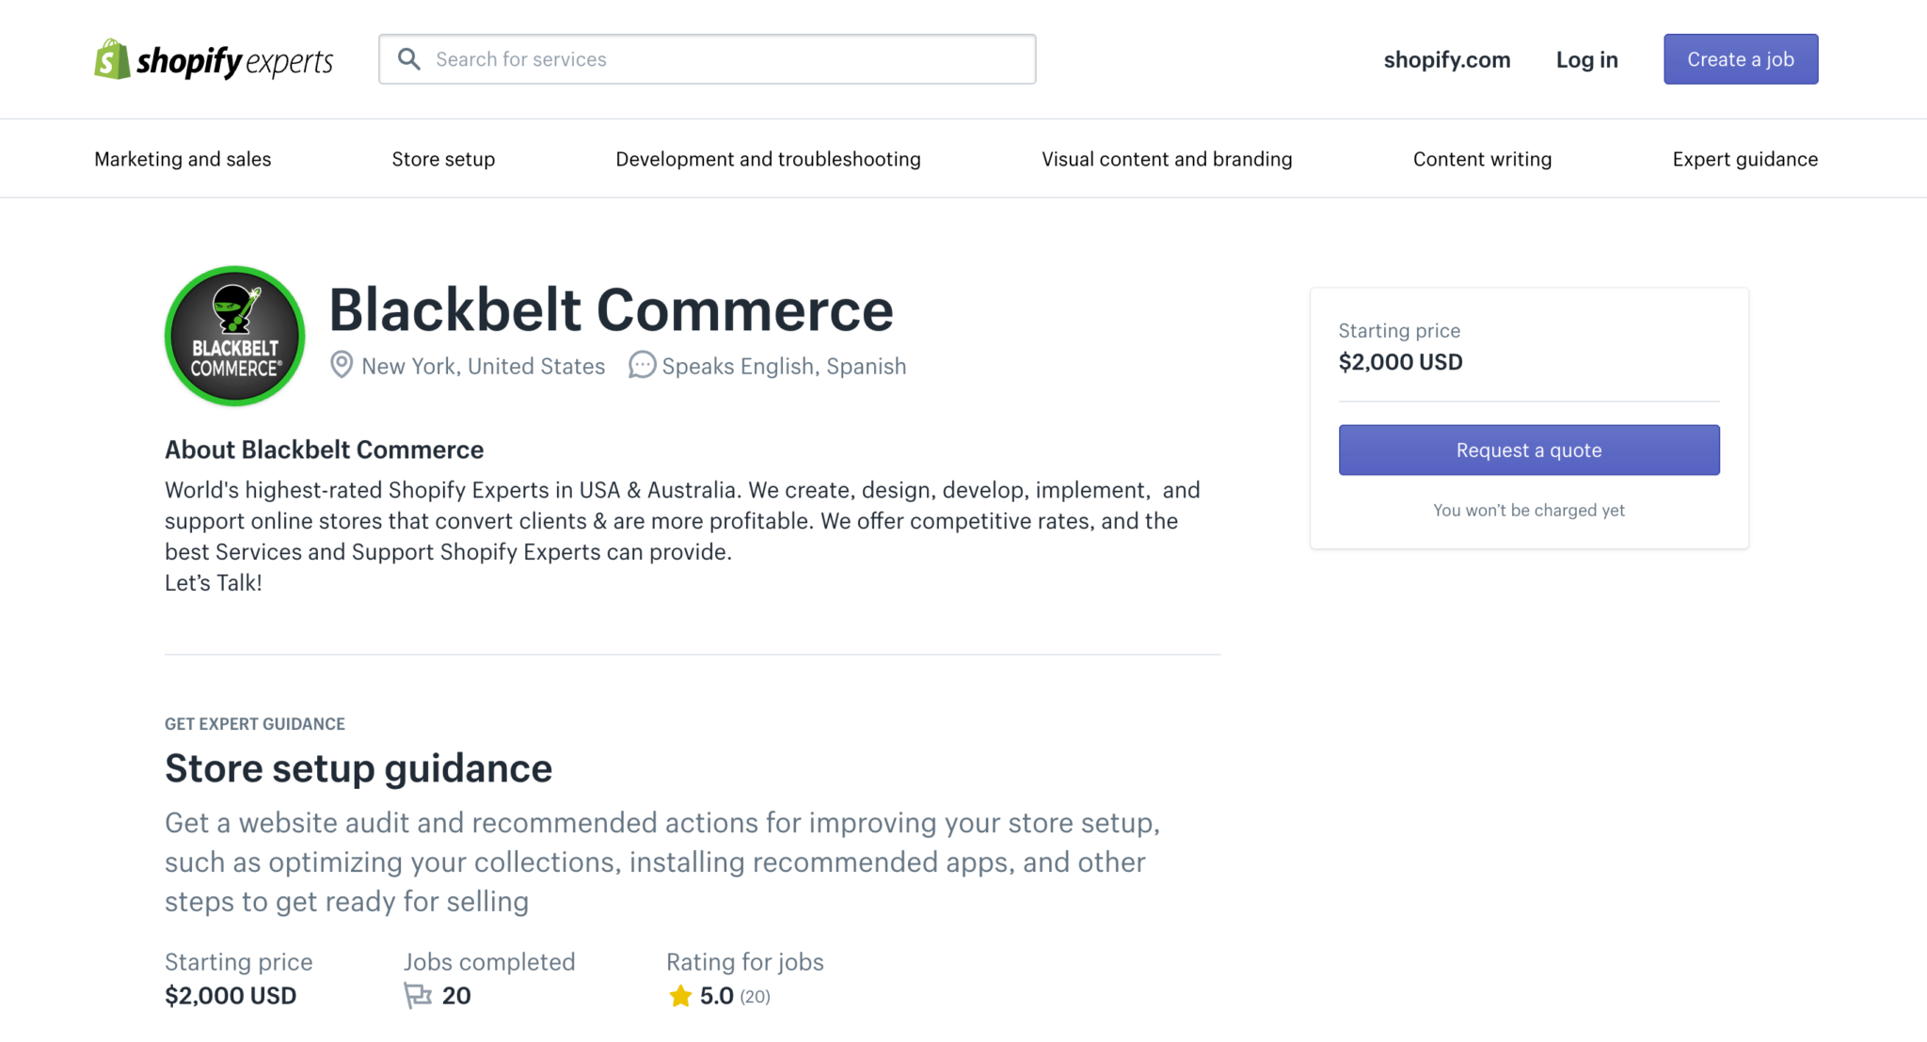
Task: Open the rating count link showing (20)
Action: coord(754,996)
